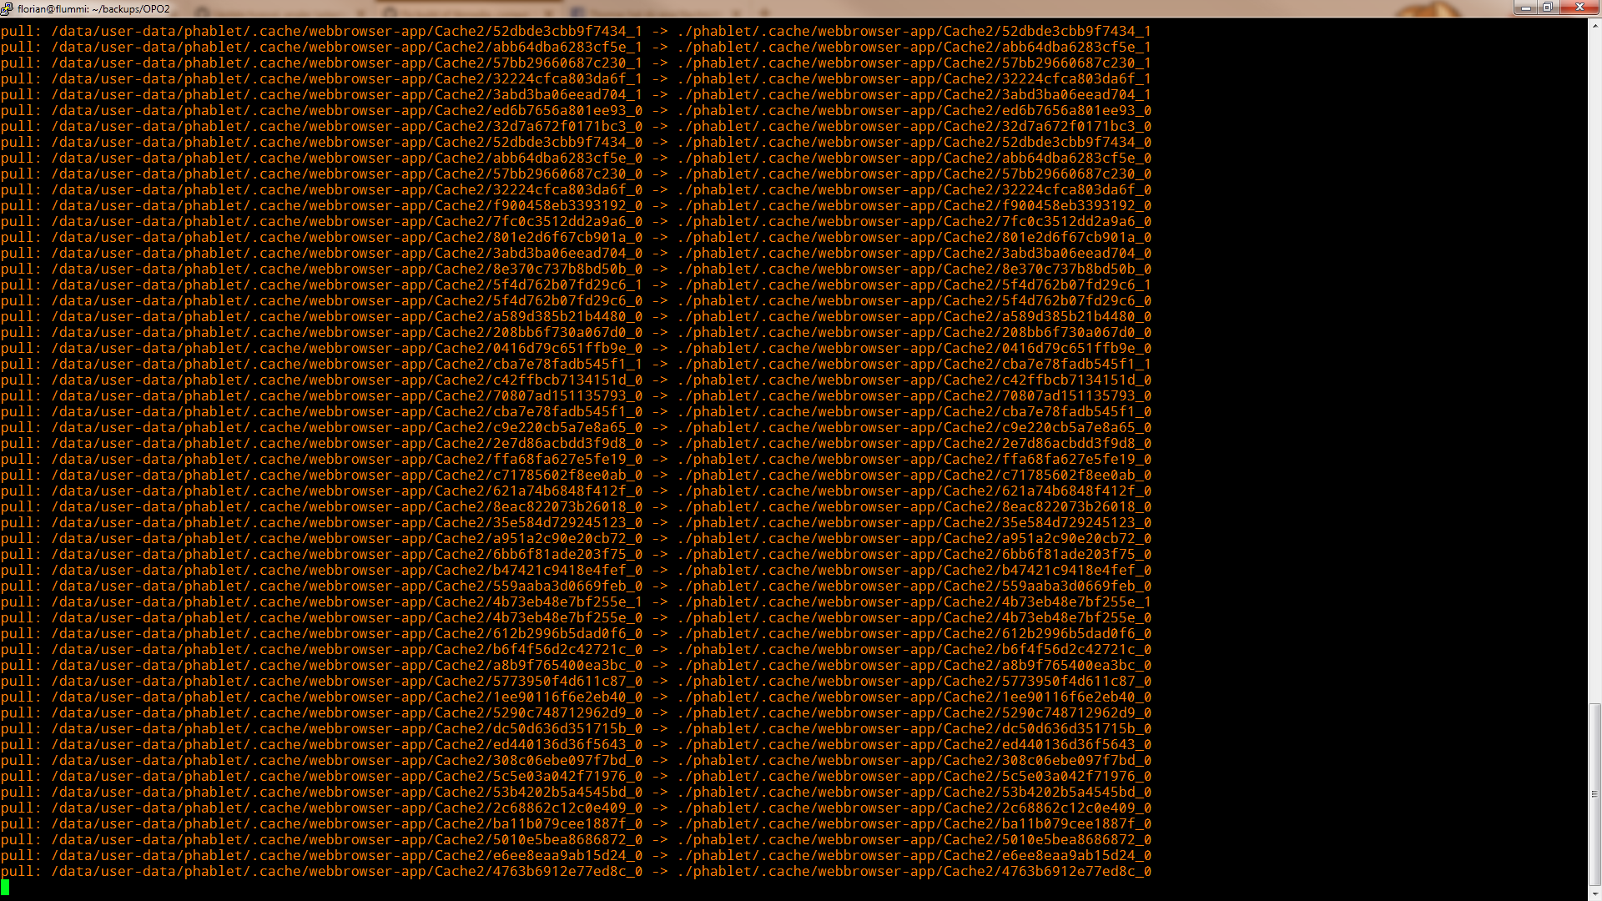Screen dimensions: 1602x901
Task: Click the window title florian@flummi: ~/backups/OPO2
Action: 93,9
